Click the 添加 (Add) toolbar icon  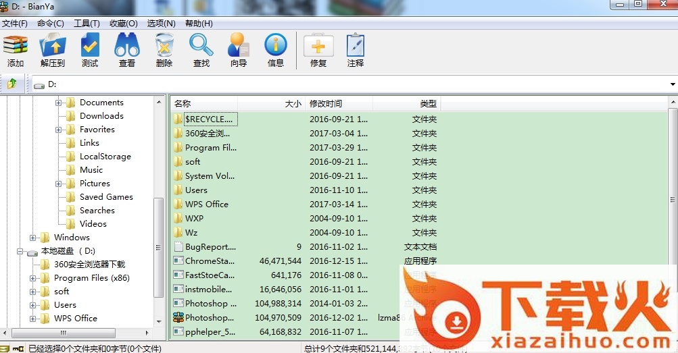(16, 51)
